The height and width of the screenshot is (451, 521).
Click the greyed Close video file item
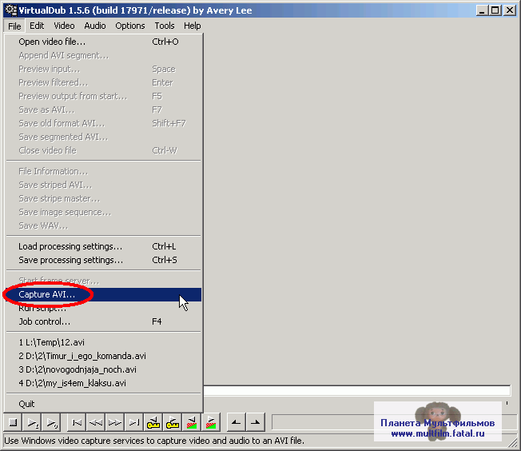click(x=104, y=150)
